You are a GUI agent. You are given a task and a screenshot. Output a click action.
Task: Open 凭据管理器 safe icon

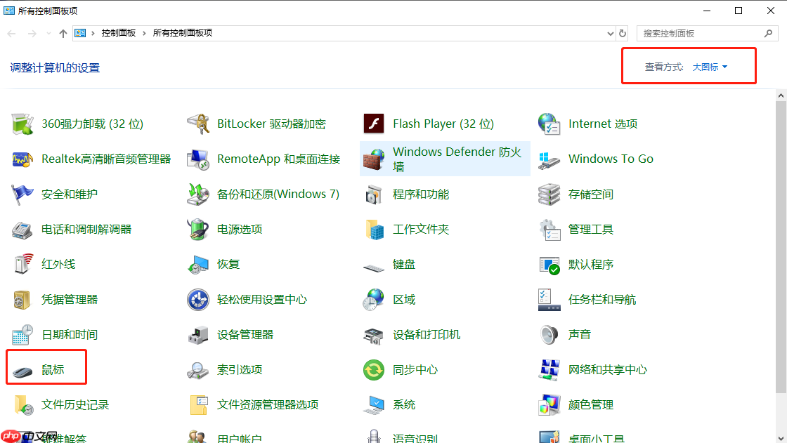22,300
